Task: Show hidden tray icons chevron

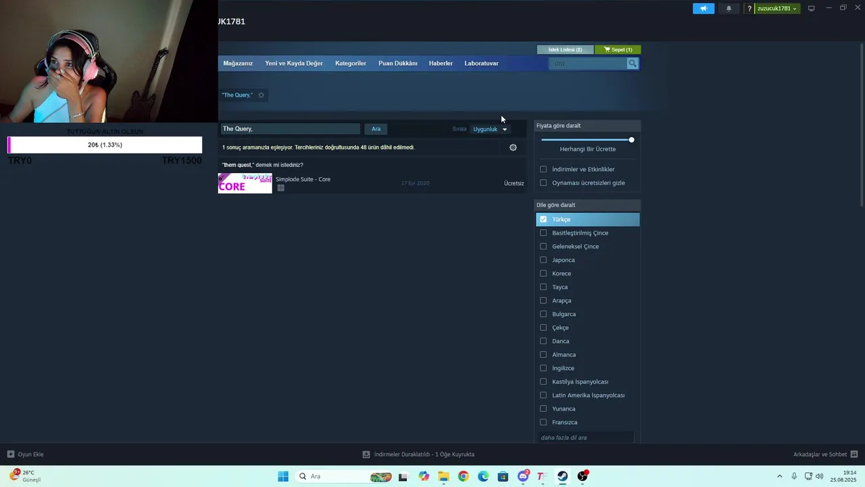Action: pos(779,476)
